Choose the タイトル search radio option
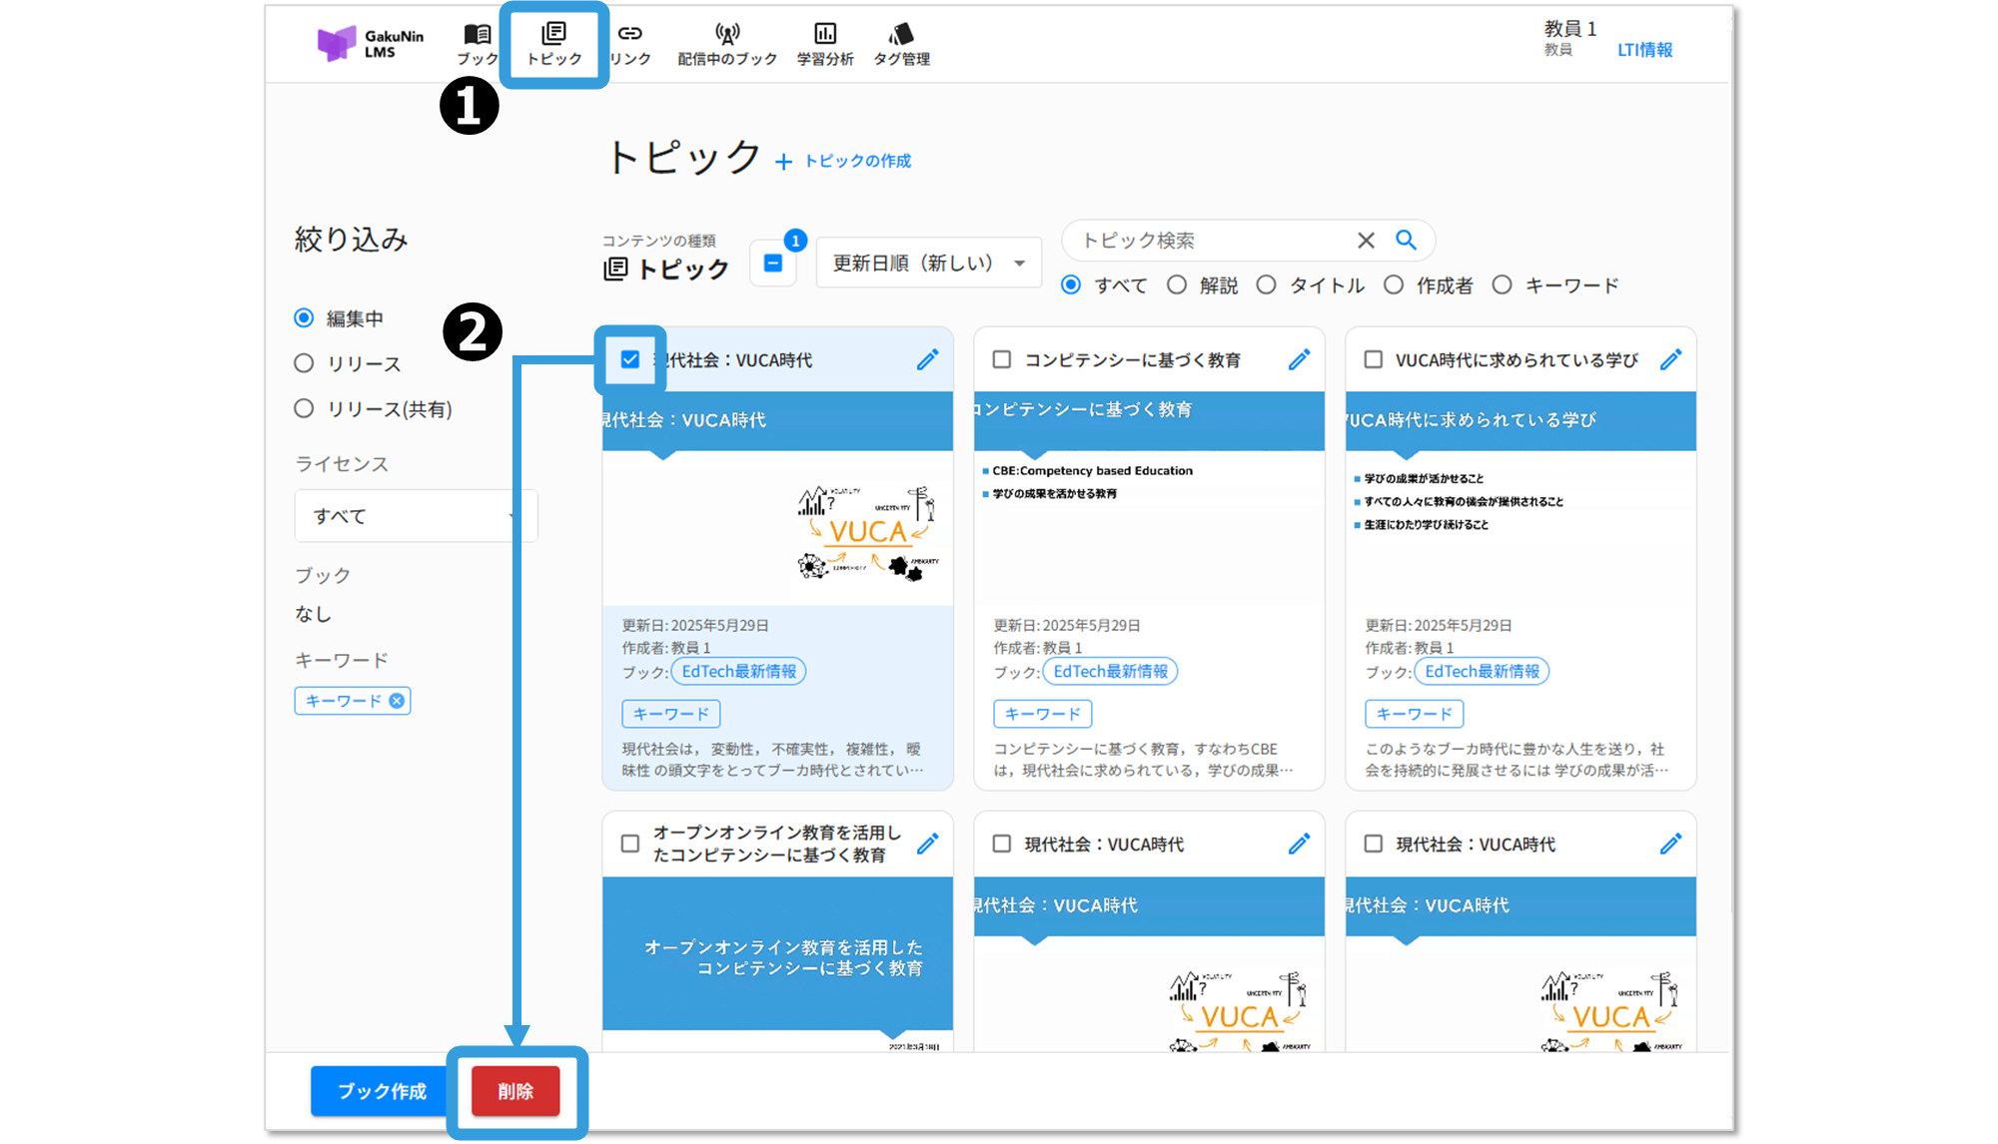Screen dimensions: 1998x1144 coord(1267,286)
